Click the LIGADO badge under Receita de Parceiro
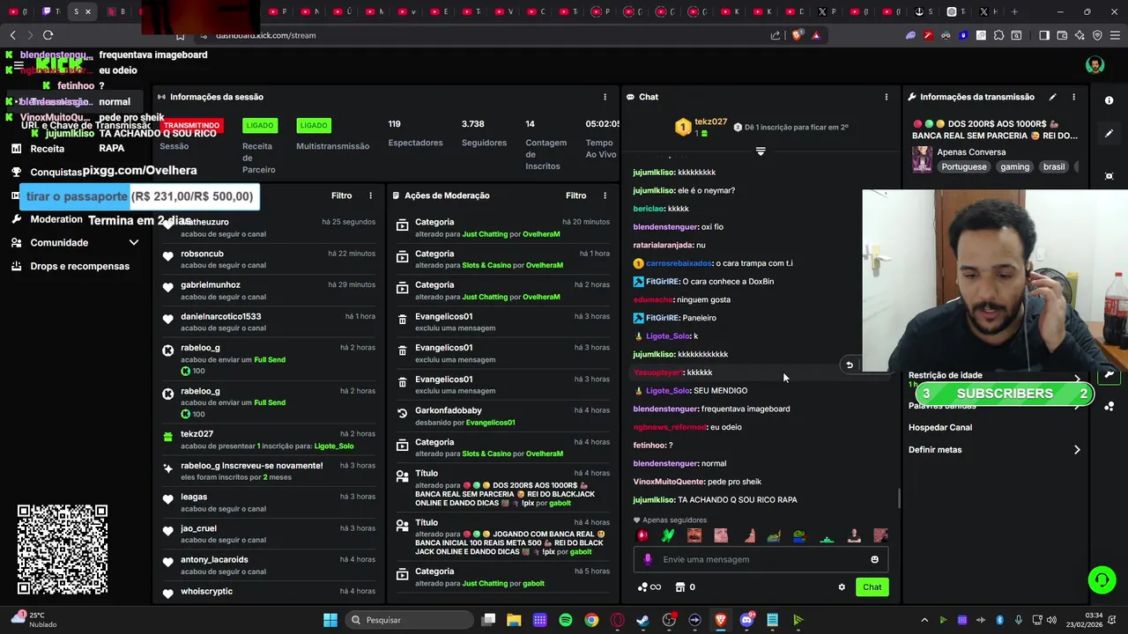Image resolution: width=1128 pixels, height=634 pixels. click(x=260, y=125)
